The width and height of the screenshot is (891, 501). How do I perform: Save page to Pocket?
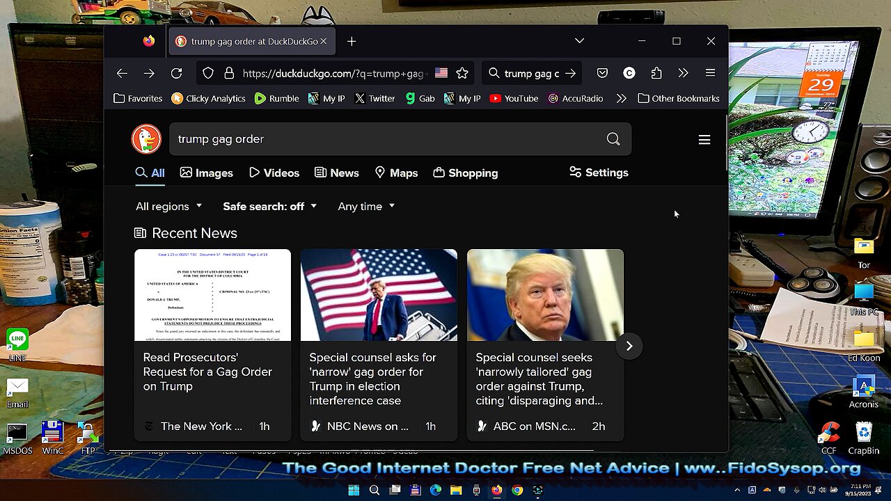pyautogui.click(x=603, y=73)
